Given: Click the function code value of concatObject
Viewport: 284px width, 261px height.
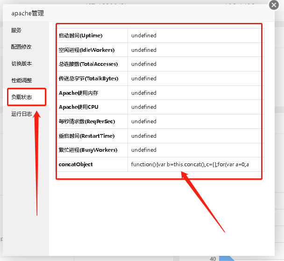Looking at the screenshot, I should point(190,164).
